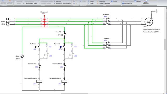Follow -KF2 link under Forward power contacts label
167x94 pixels.
pyautogui.click(x=105, y=40)
